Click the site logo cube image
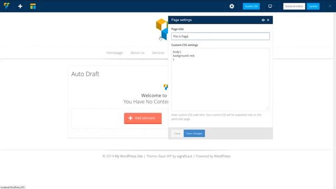 click(x=162, y=29)
